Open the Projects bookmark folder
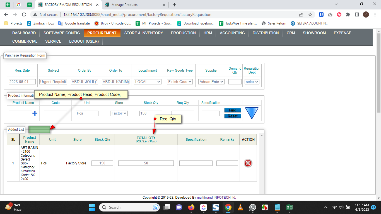 (13, 23)
